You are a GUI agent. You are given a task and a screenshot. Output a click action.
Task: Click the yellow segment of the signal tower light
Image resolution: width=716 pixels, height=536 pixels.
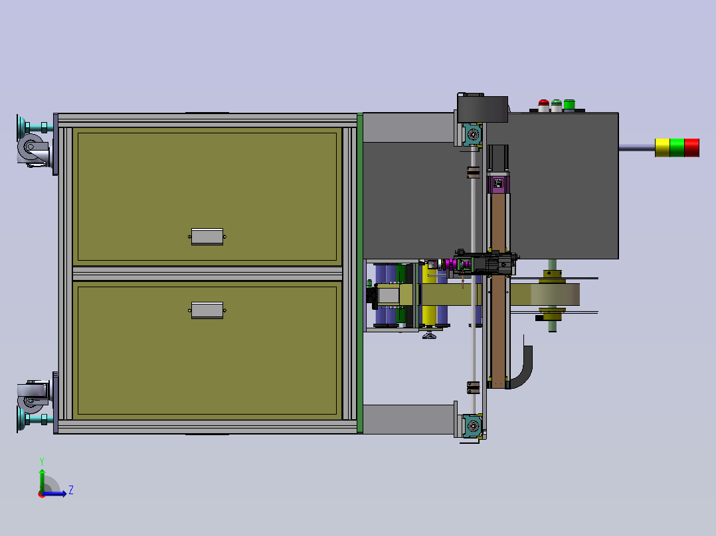662,148
